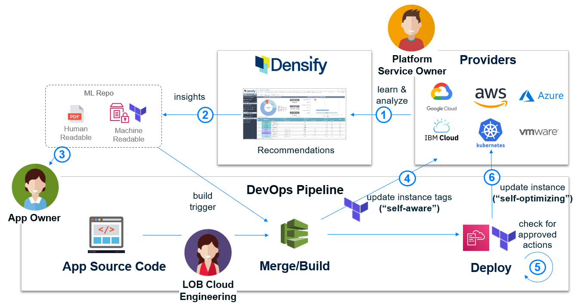
Task: Open the Densify recommendations dashboard thumbnail
Action: [x=294, y=114]
